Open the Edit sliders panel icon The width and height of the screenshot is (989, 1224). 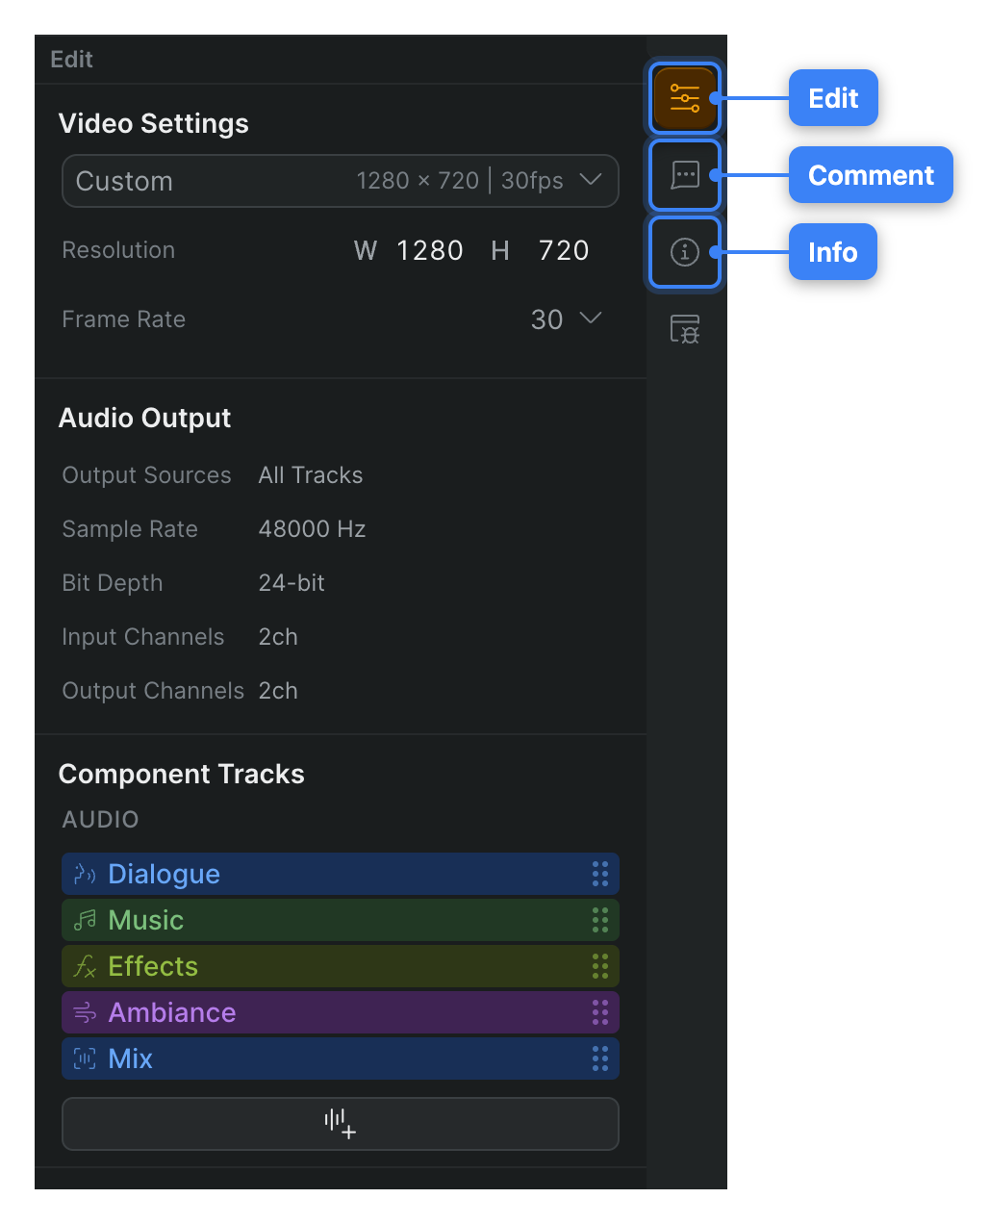[x=685, y=98]
